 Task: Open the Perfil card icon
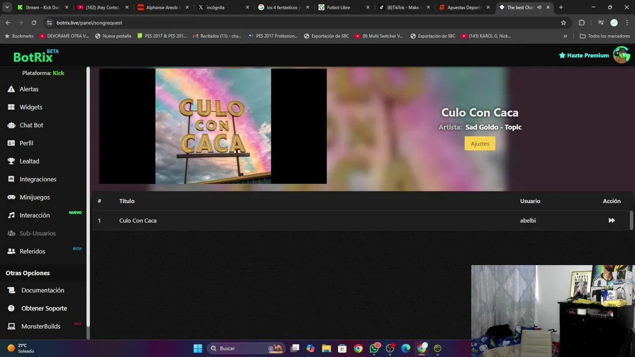(x=11, y=143)
